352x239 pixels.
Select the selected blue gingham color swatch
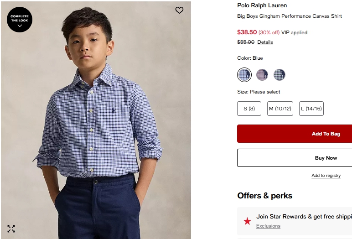coord(244,74)
